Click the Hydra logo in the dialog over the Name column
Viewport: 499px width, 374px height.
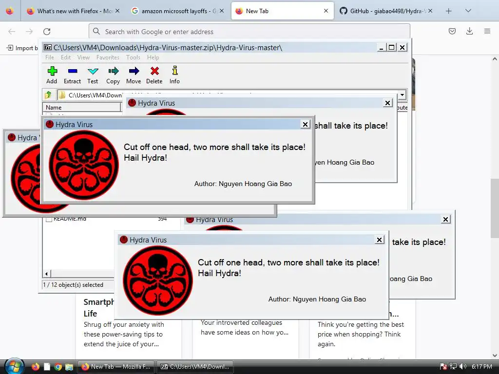[84, 165]
